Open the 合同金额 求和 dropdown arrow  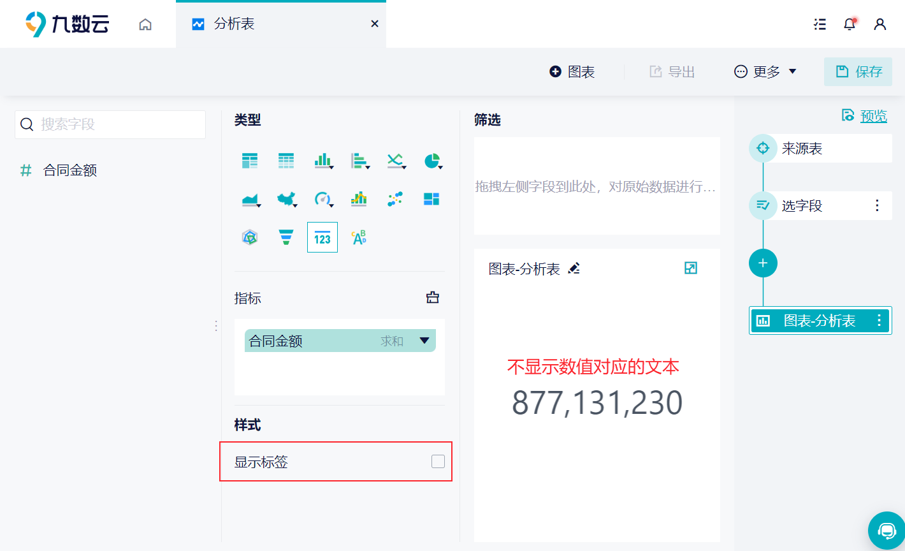coord(424,341)
